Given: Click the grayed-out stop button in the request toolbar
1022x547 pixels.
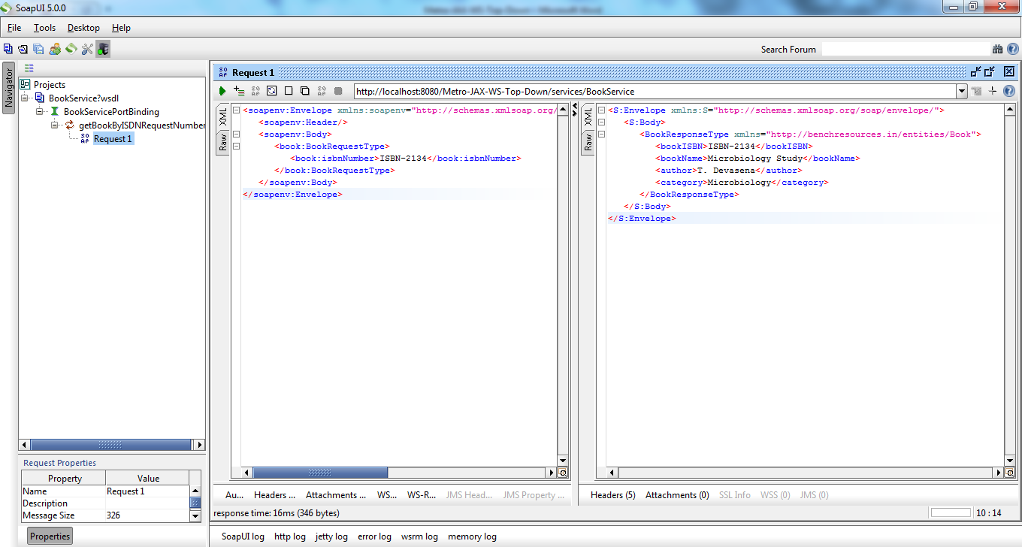Looking at the screenshot, I should (x=338, y=91).
